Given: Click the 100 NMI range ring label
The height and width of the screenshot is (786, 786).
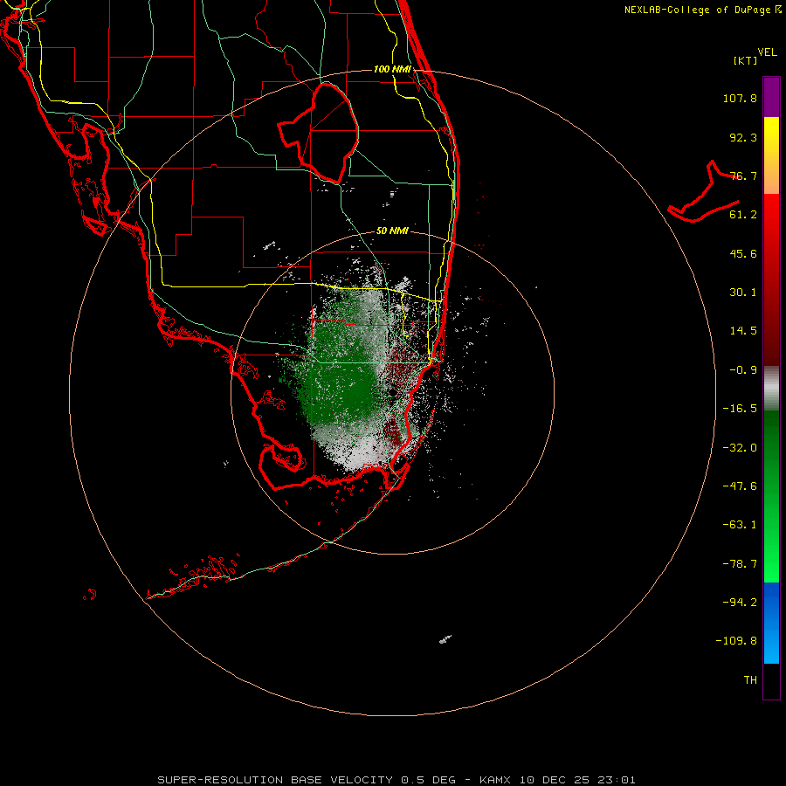Looking at the screenshot, I should 392,69.
